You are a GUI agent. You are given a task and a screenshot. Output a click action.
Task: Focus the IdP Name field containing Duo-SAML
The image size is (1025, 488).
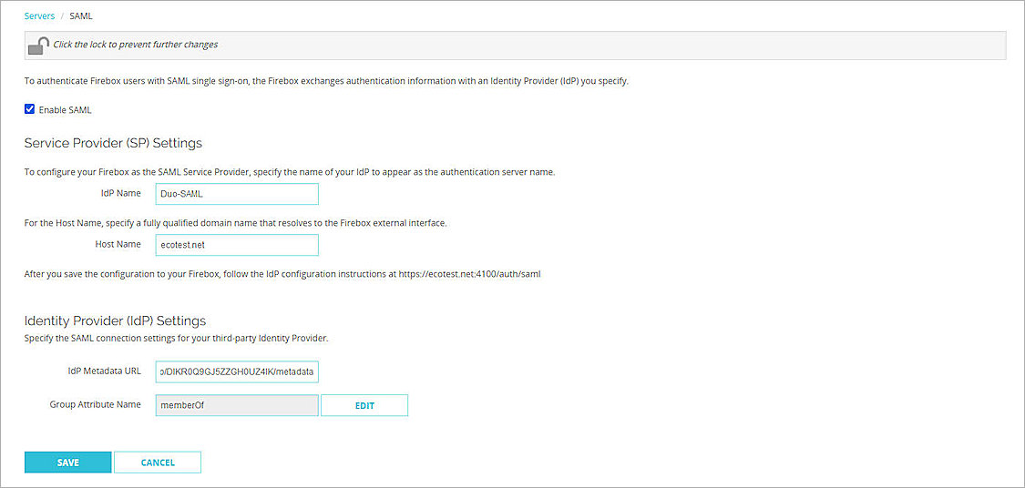click(x=237, y=194)
